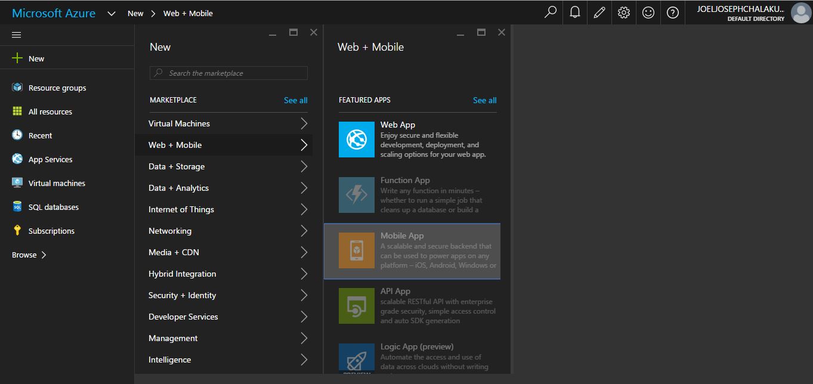Open SQL databases in sidebar
Image resolution: width=813 pixels, height=384 pixels.
(67, 207)
